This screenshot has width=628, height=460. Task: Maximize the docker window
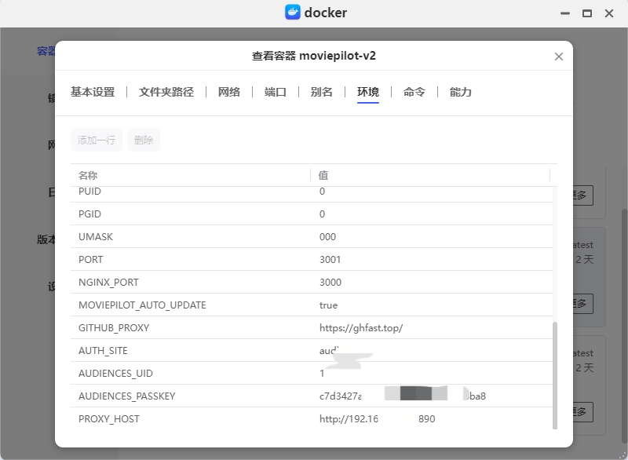[x=587, y=13]
